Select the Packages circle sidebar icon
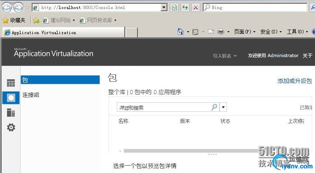 coord(11,98)
